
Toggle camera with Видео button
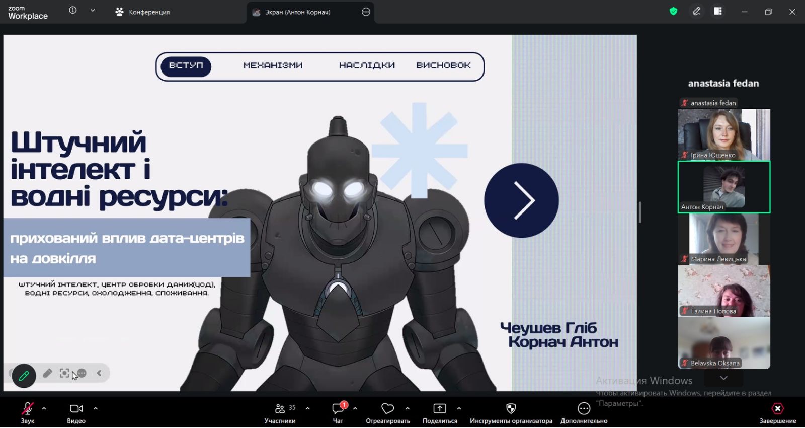pyautogui.click(x=76, y=412)
